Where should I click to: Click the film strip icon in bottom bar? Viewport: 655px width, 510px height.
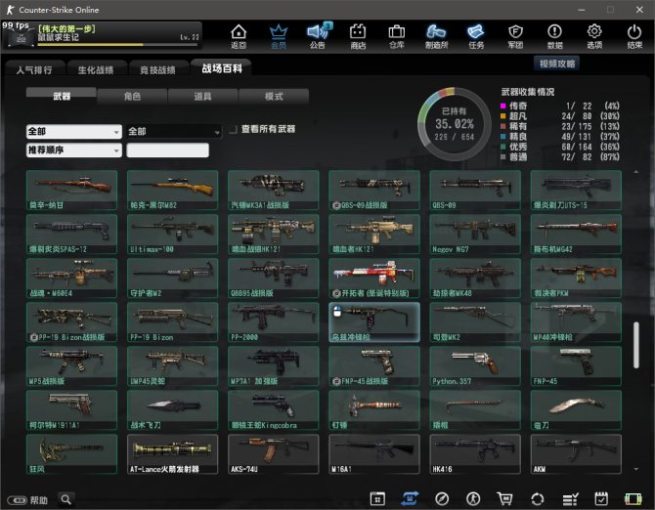click(x=633, y=498)
